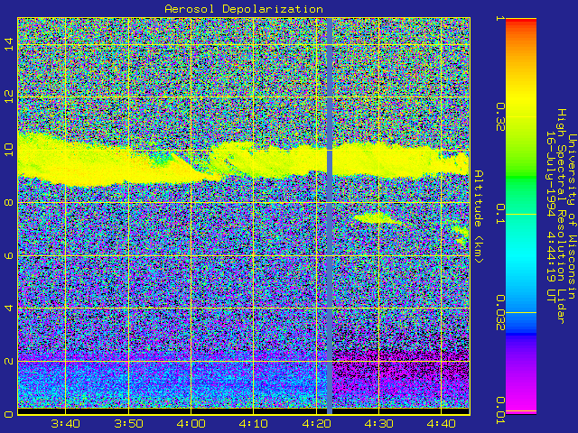
Task: Click the 3:40 time axis label
Action: (66, 423)
